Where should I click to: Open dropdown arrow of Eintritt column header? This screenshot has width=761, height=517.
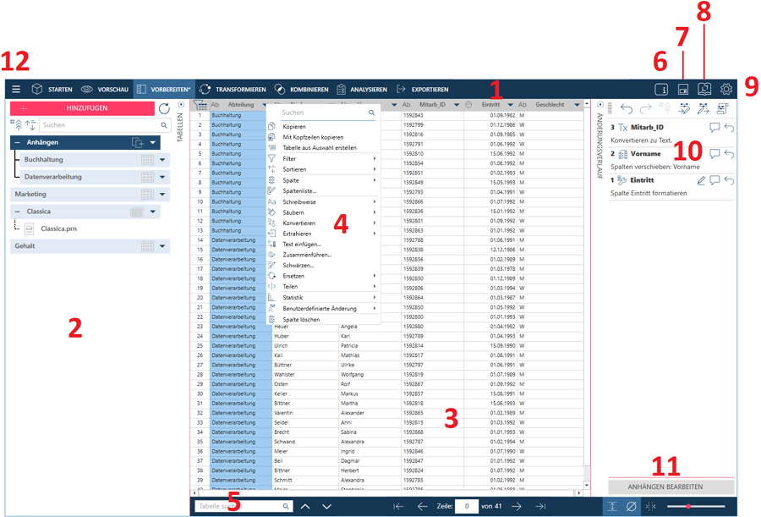pyautogui.click(x=510, y=105)
